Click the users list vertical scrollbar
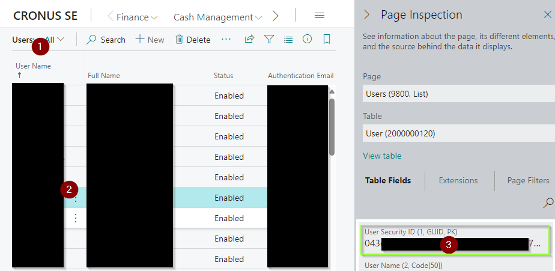 pos(332,126)
